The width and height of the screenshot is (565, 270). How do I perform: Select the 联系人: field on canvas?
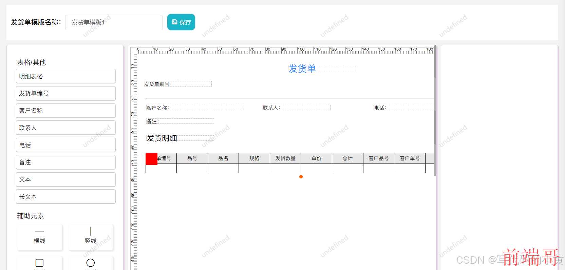296,108
